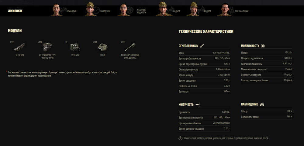Click the Урон stat row
Image resolution: width=304 pixels, height=146 pixels.
click(x=204, y=53)
